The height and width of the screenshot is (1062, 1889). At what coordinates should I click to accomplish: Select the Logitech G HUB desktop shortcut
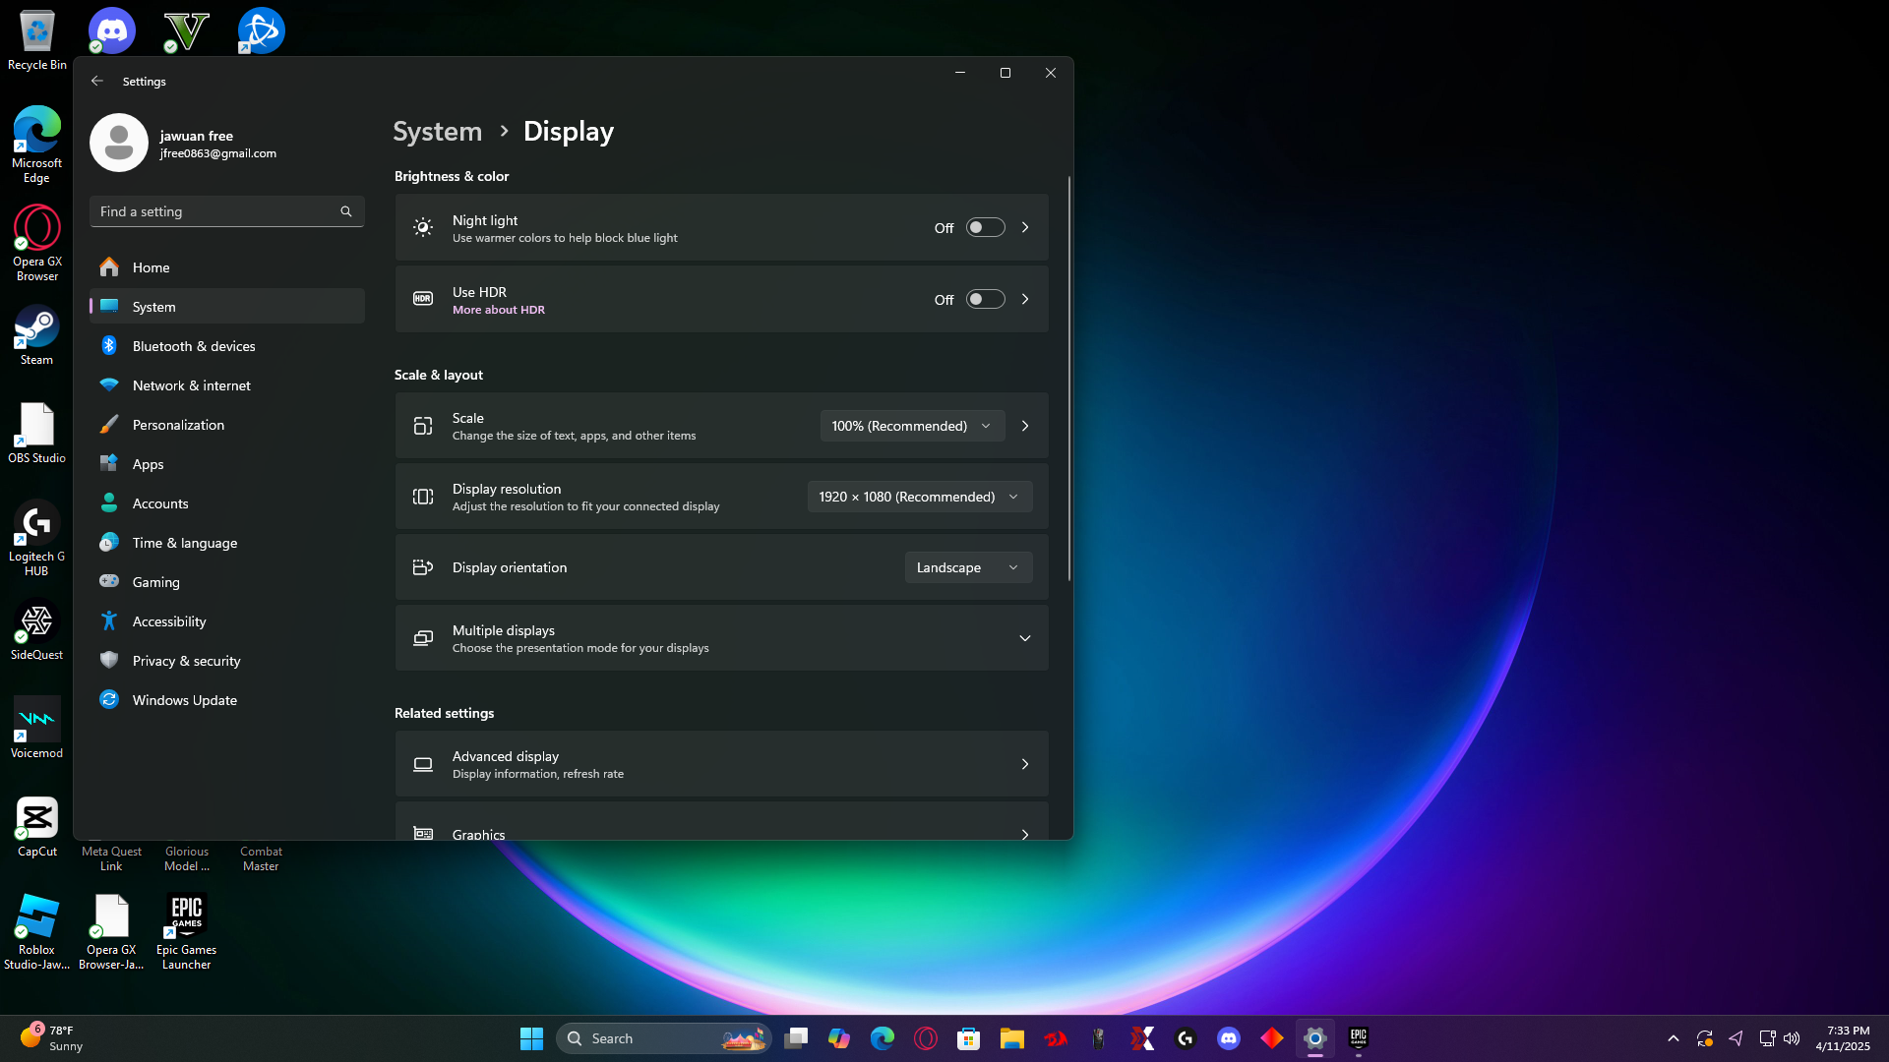(36, 538)
